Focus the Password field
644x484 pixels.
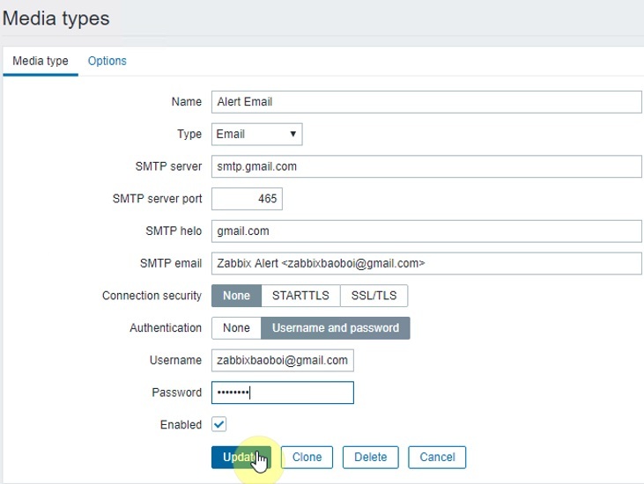point(282,392)
